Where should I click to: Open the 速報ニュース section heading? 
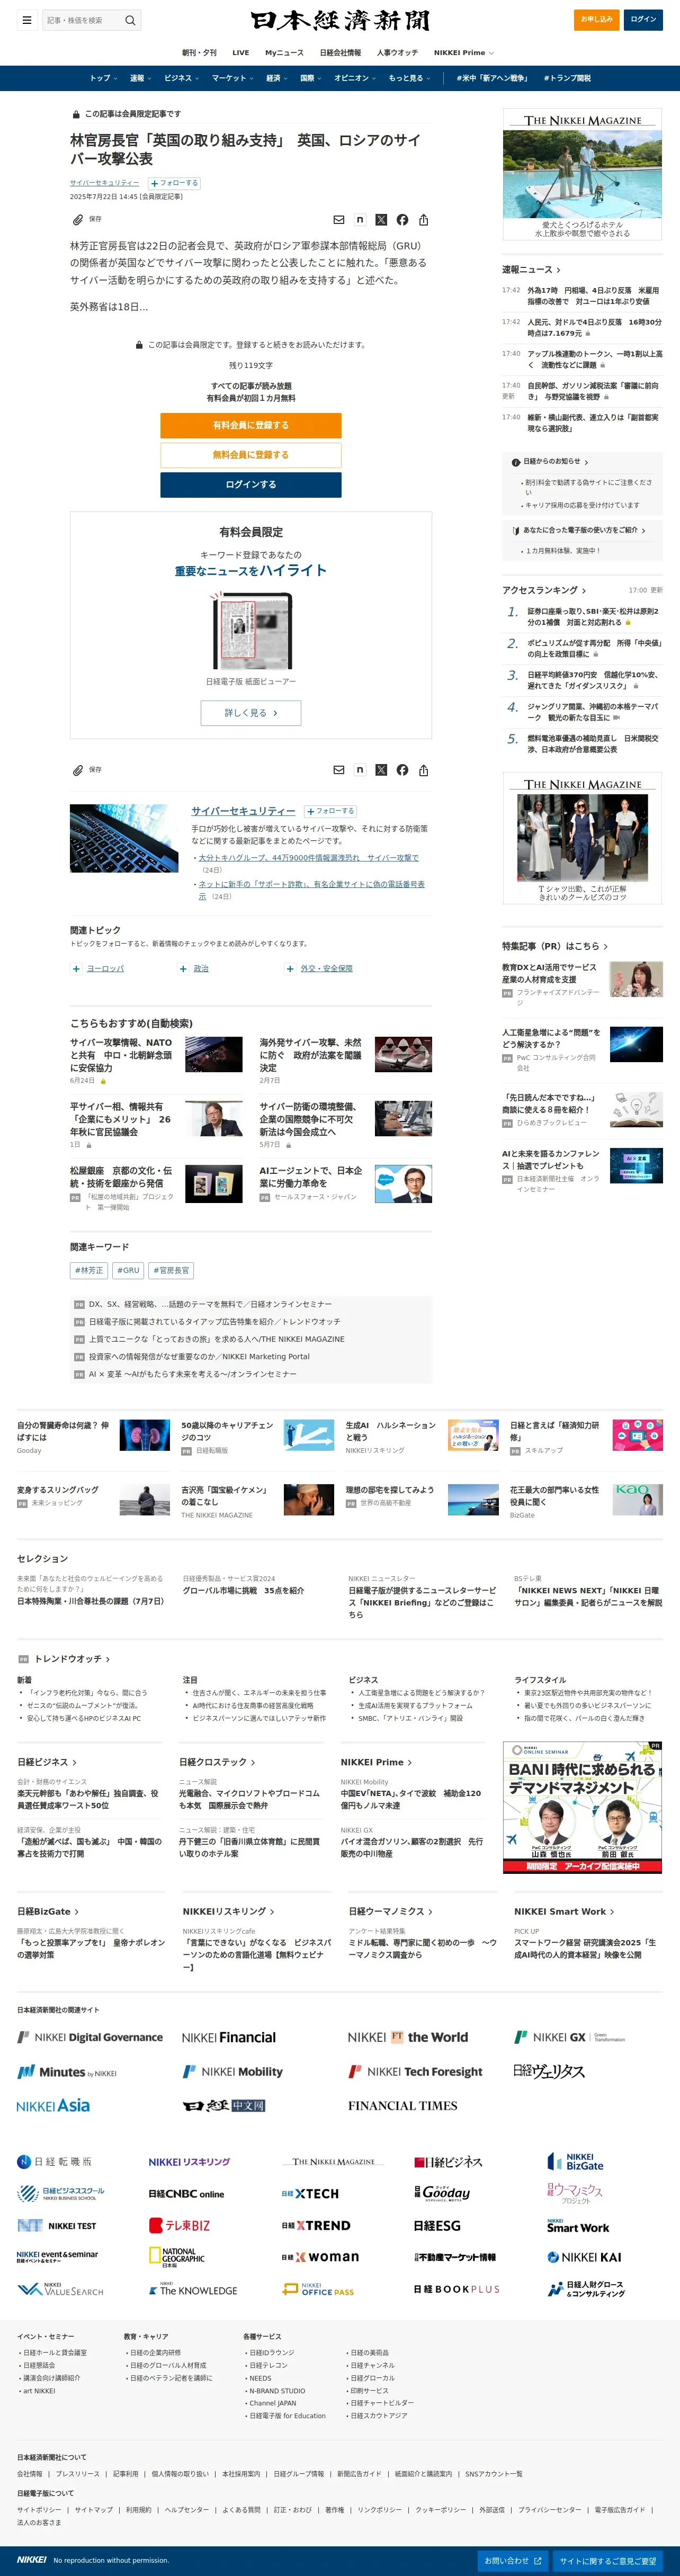click(x=531, y=270)
